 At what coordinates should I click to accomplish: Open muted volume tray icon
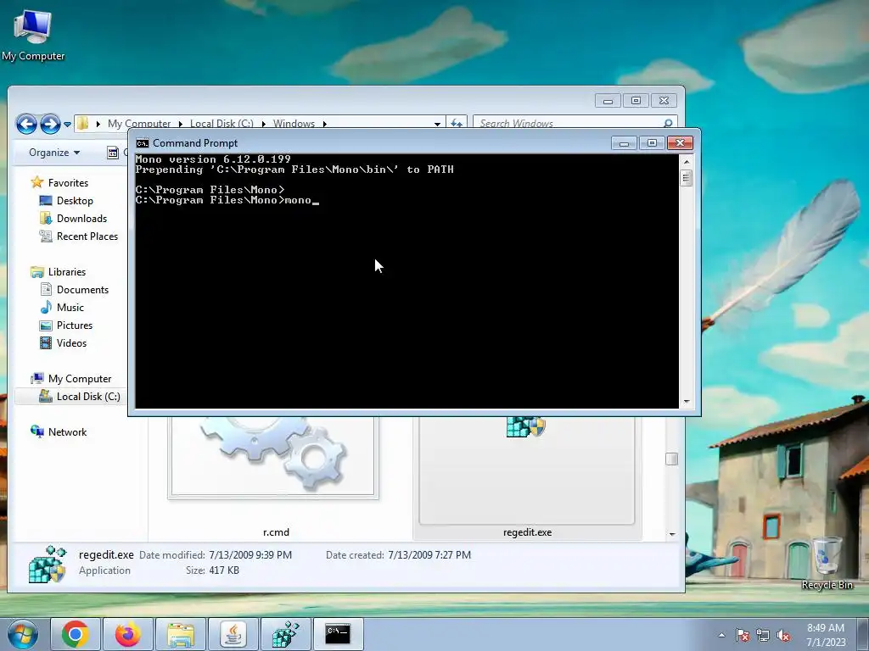[x=783, y=635]
